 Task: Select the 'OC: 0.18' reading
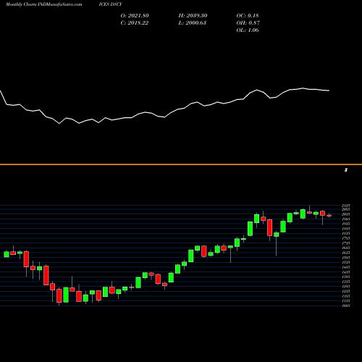(248, 16)
